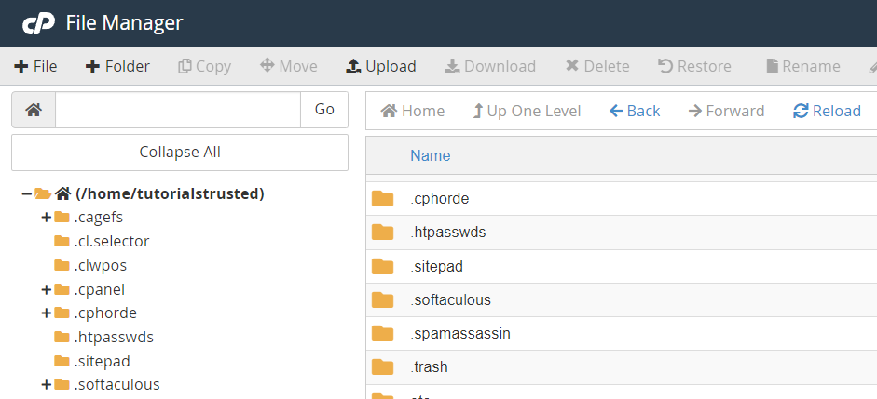Click folder icon beside .cl.selector in tree
The image size is (877, 399).
[x=62, y=241]
